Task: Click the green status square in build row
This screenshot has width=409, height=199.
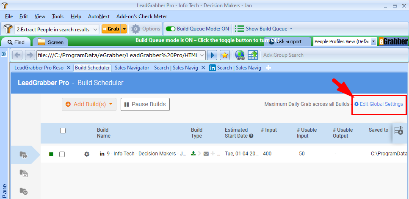Action: click(x=51, y=154)
